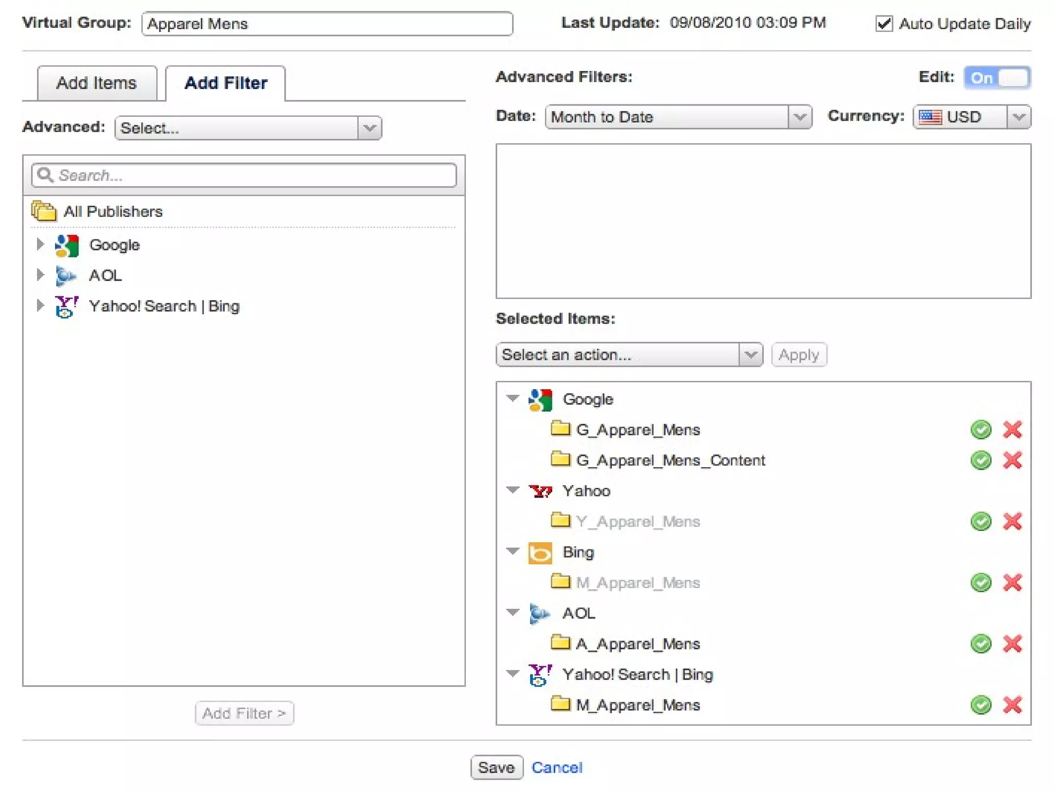Viewport: 1054px width, 791px height.
Task: Click Bing logo in Selected Items
Action: [540, 553]
